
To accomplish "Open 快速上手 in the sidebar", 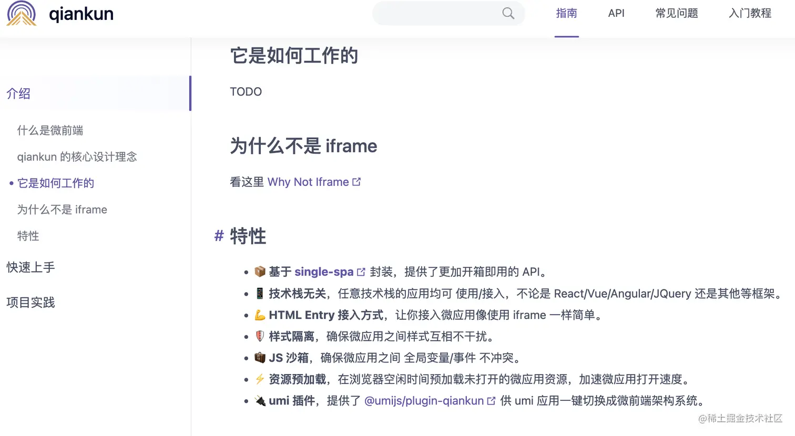I will 30,267.
